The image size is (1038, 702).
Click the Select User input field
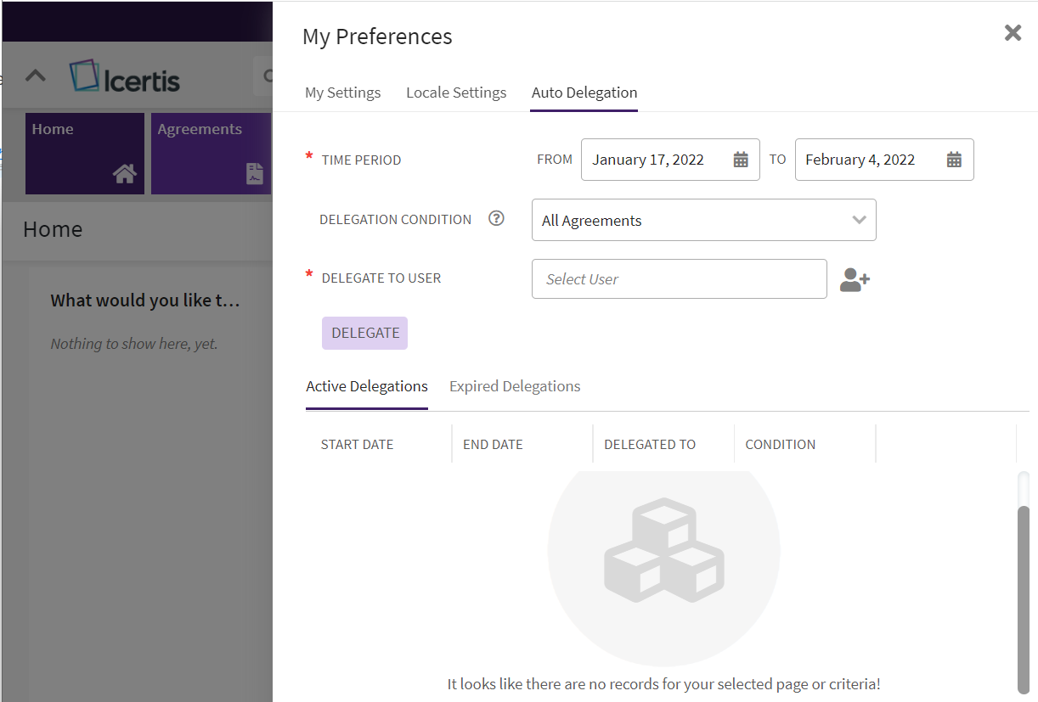click(678, 279)
